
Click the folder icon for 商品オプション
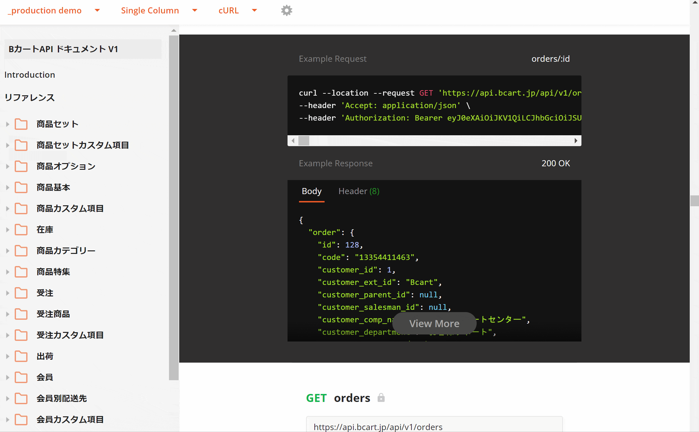click(x=21, y=166)
